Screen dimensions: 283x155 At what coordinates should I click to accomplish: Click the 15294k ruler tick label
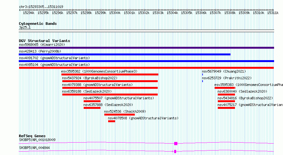(29, 13)
